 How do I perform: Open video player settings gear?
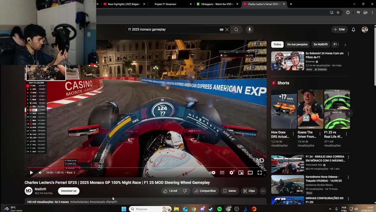tap(231, 173)
